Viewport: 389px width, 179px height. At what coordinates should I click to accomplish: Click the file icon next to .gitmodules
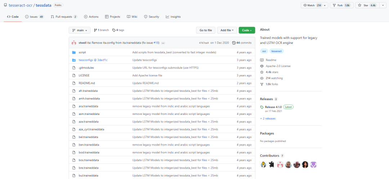point(74,68)
